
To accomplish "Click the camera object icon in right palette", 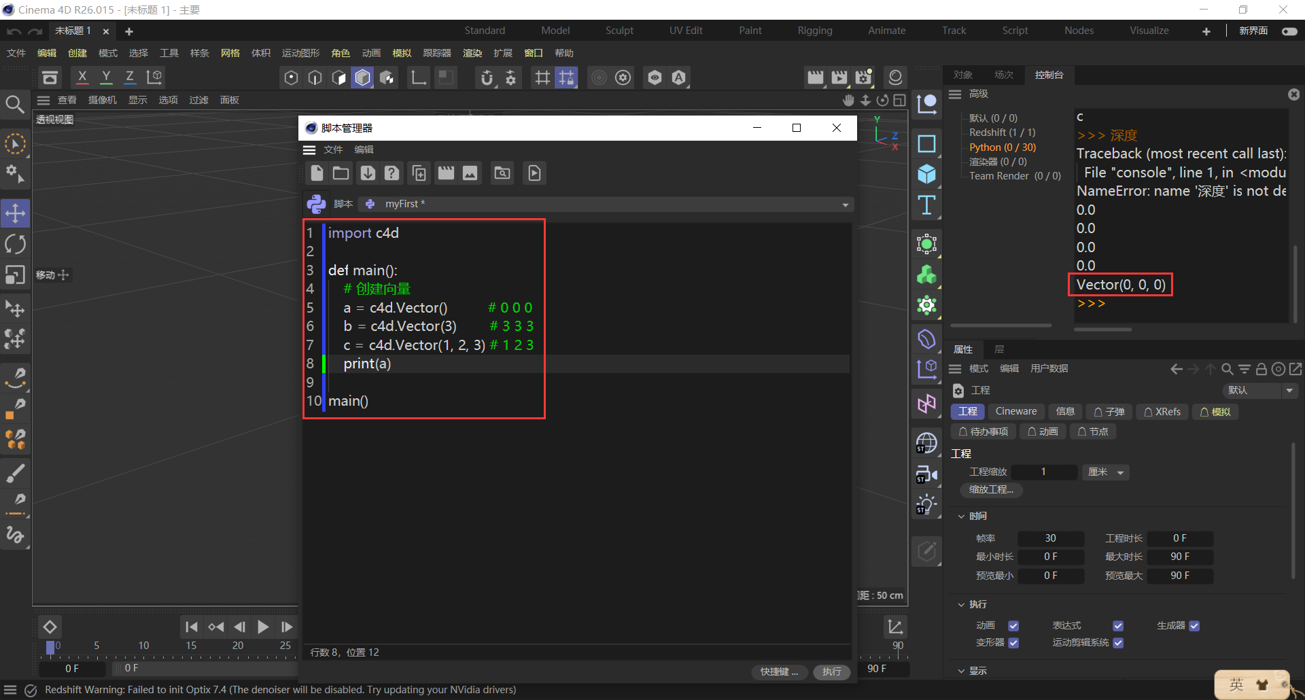I will pos(927,474).
